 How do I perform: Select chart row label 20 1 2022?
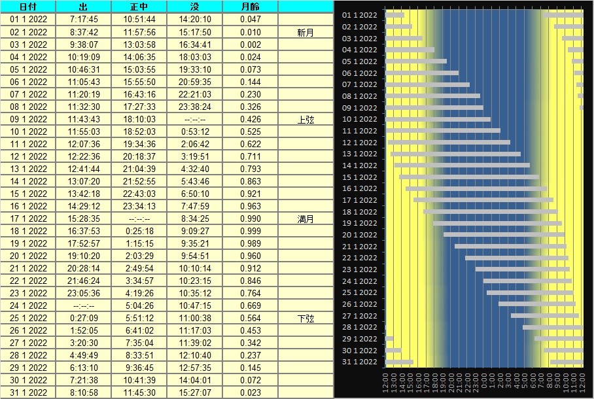pos(360,235)
